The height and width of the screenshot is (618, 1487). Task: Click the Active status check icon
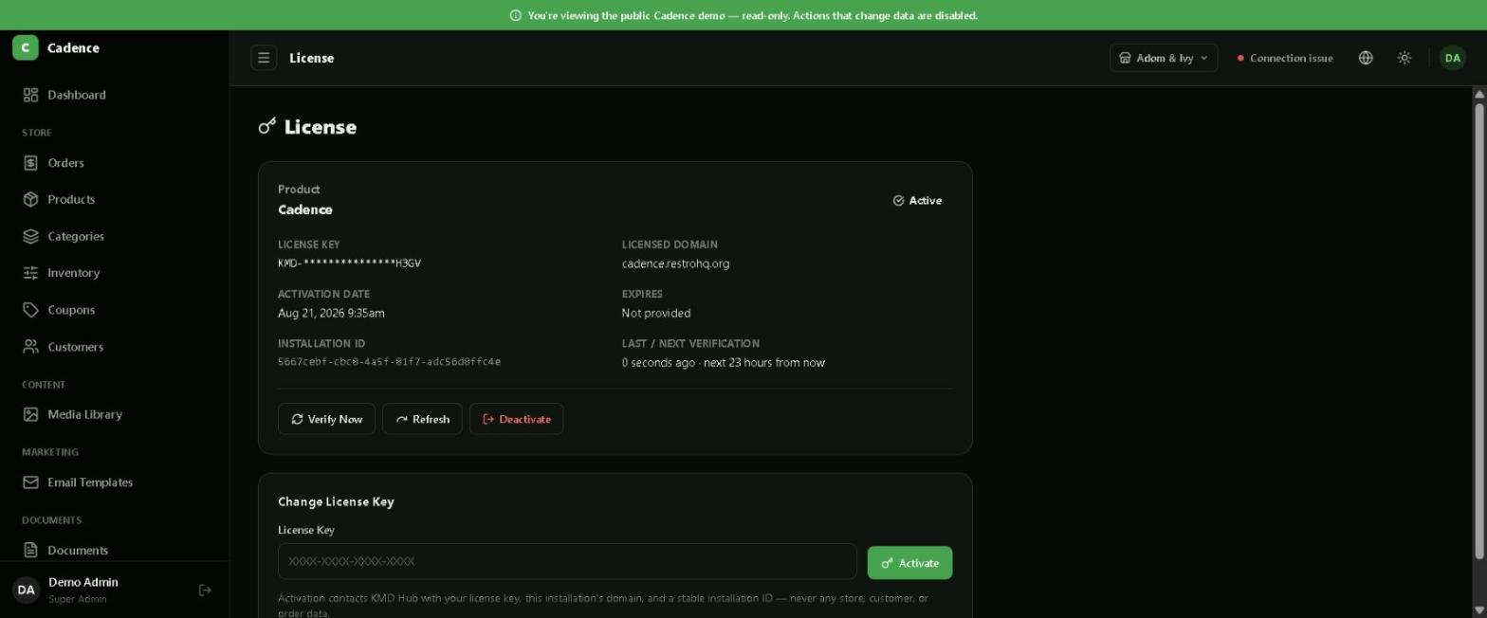pyautogui.click(x=898, y=201)
